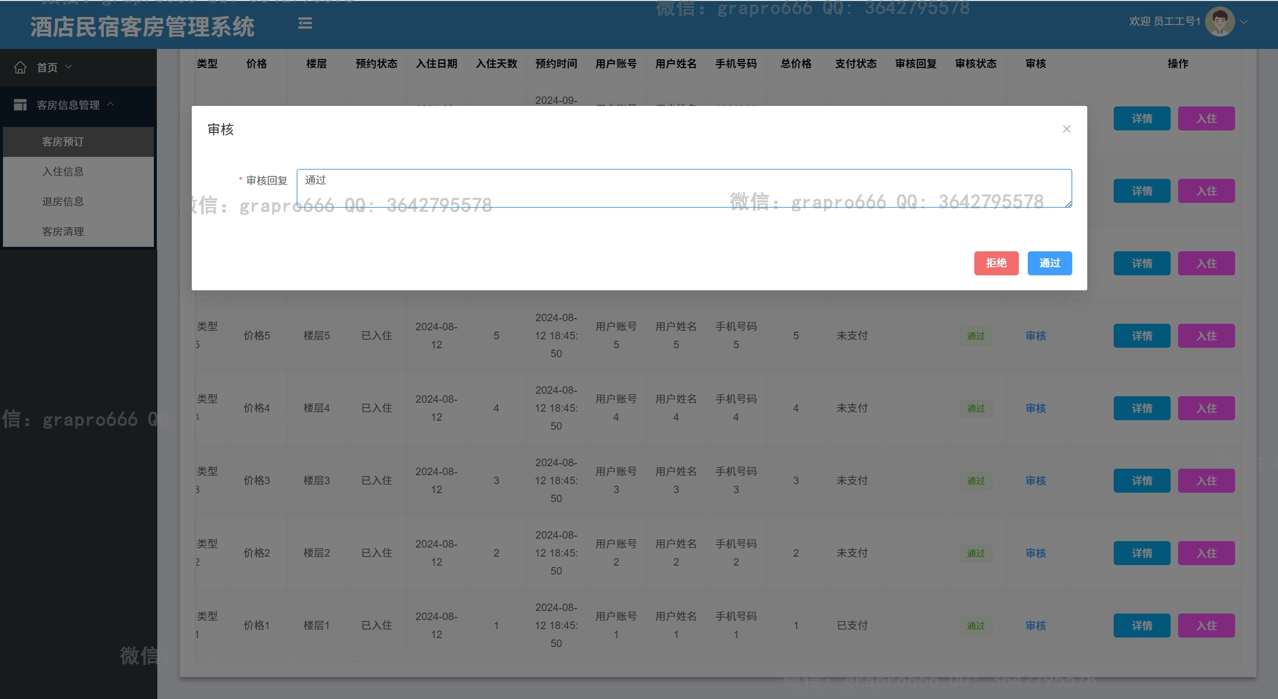Viewport: 1278px width, 699px height.
Task: Go to 客房清理 menu item
Action: (x=63, y=232)
